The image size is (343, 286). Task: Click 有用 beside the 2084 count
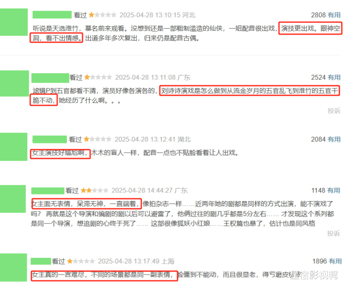click(x=334, y=139)
